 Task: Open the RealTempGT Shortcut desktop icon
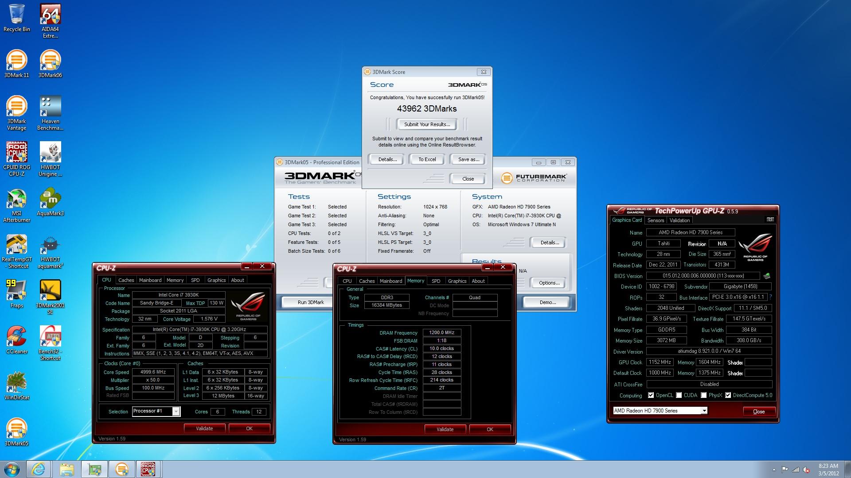click(17, 251)
